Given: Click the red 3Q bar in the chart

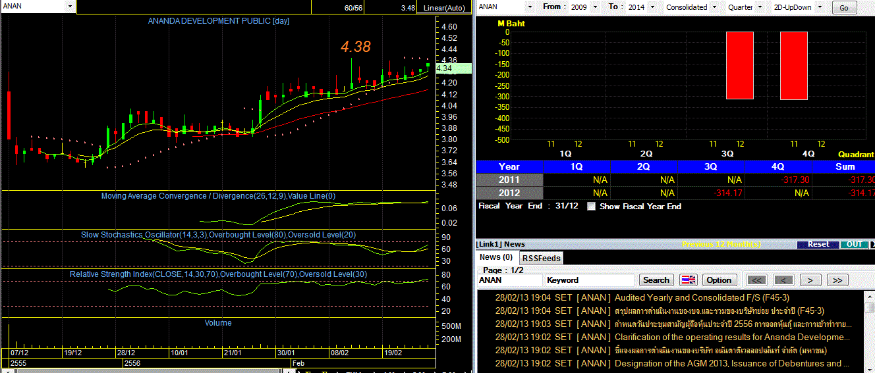Looking at the screenshot, I should point(739,66).
